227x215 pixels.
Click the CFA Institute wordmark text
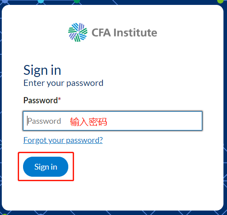pyautogui.click(x=124, y=32)
